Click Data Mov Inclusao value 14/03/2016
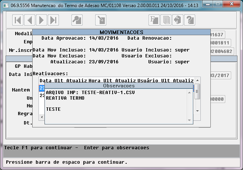This screenshot has width=243, height=170. [x=104, y=50]
